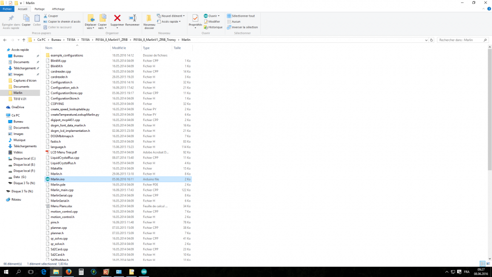Click the Rechercher dans Marlin search box
The image size is (492, 277).
(x=463, y=40)
